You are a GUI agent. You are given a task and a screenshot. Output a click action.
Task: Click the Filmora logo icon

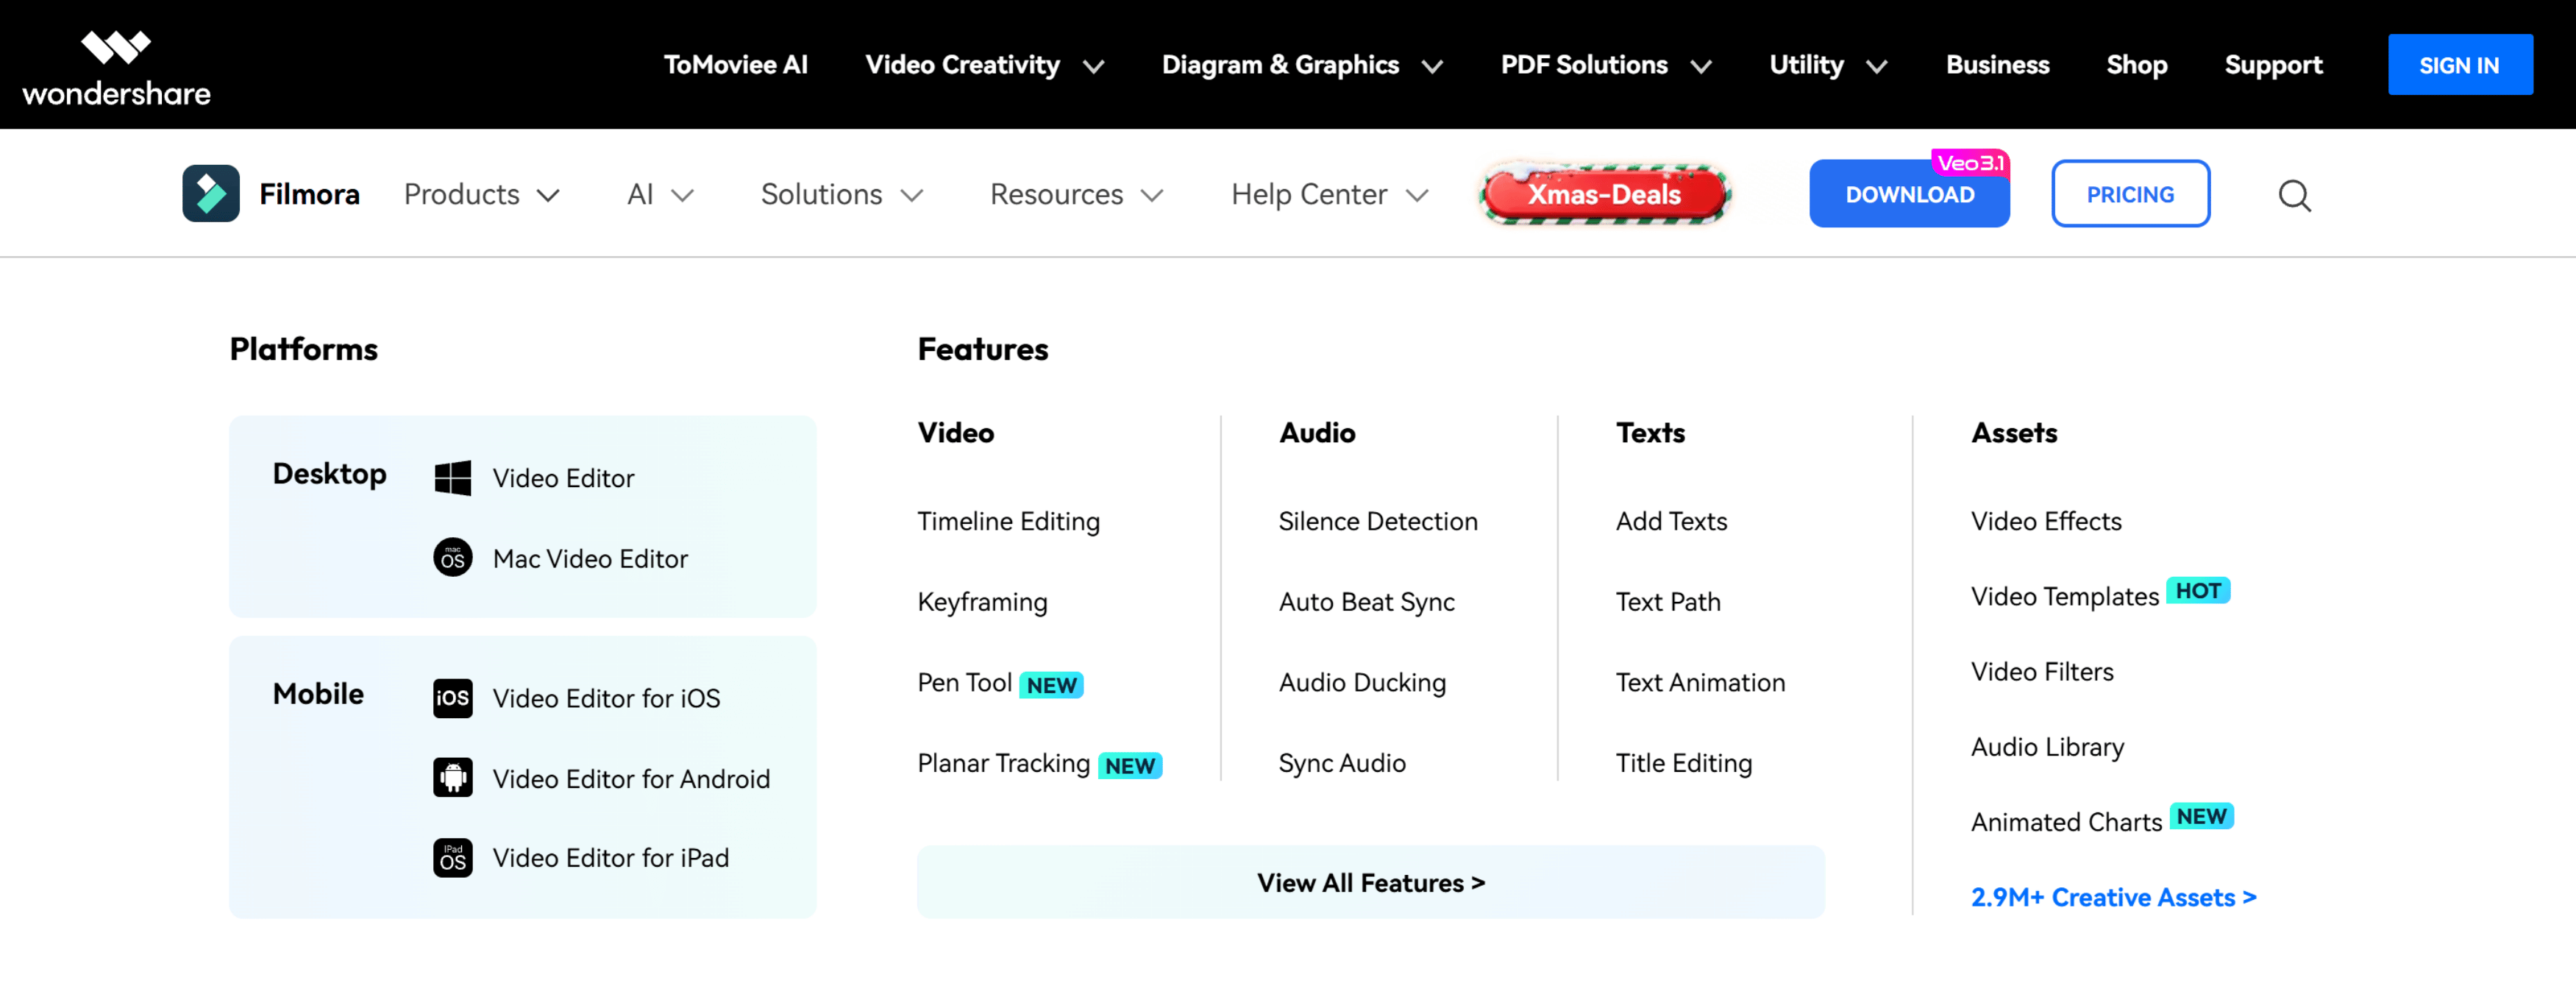click(x=210, y=194)
